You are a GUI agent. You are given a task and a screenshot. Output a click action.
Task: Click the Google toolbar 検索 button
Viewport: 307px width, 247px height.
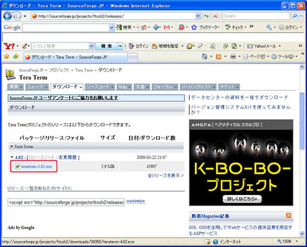pos(124,27)
